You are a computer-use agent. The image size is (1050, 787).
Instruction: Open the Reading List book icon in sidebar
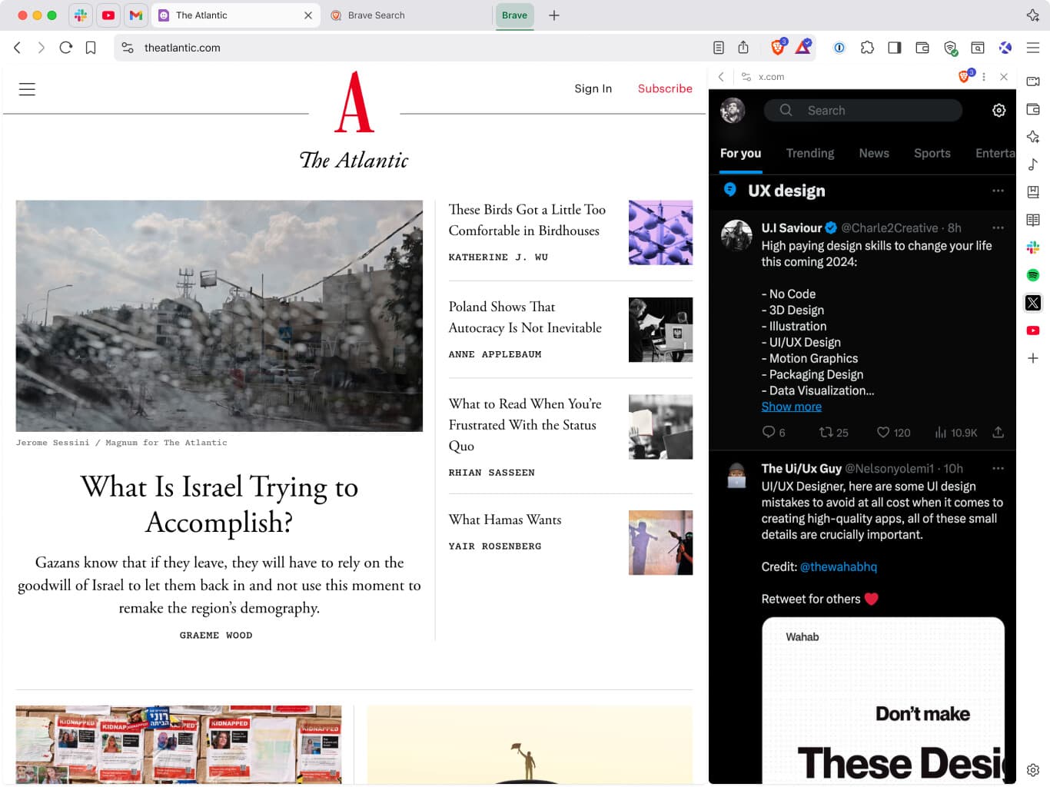pyautogui.click(x=1033, y=220)
